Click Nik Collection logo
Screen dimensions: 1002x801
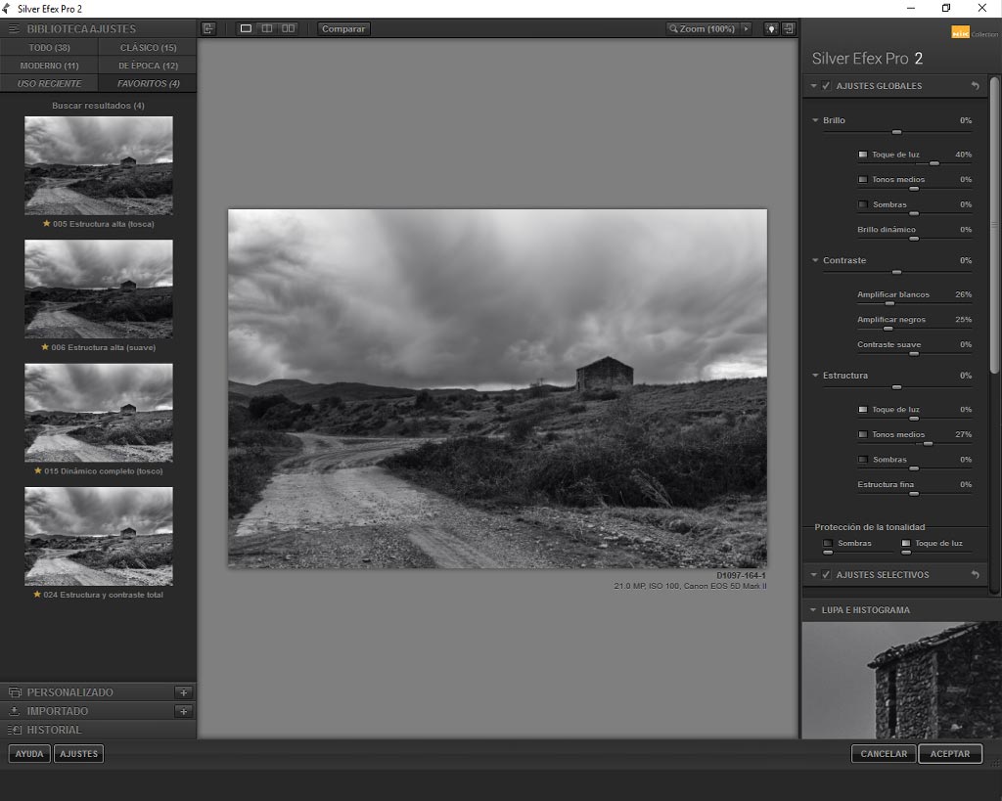tap(974, 33)
